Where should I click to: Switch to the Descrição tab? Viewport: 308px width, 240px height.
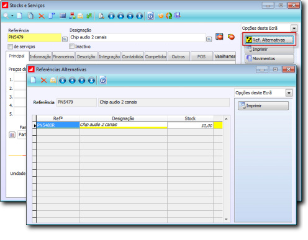pyautogui.click(x=86, y=56)
